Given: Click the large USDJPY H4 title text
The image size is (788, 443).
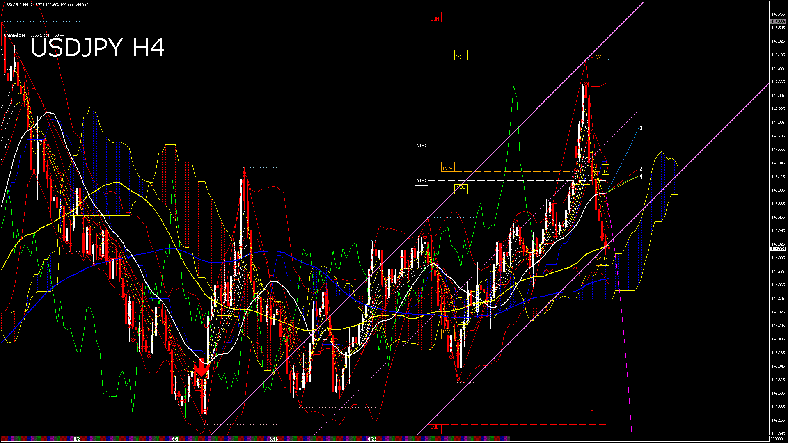Looking at the screenshot, I should (98, 48).
